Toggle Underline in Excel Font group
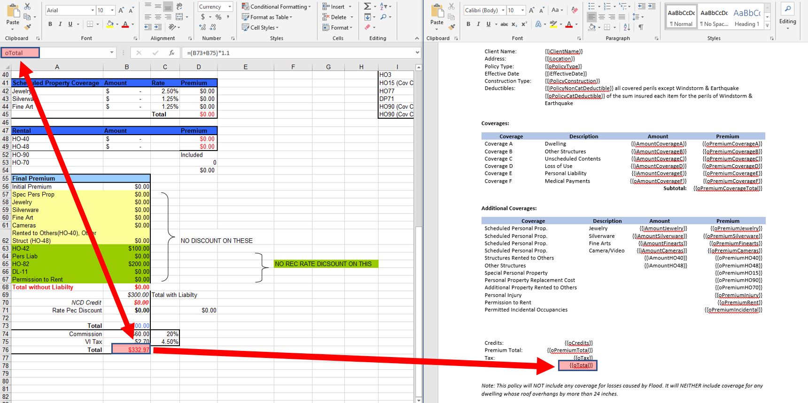The image size is (808, 403). coord(70,24)
